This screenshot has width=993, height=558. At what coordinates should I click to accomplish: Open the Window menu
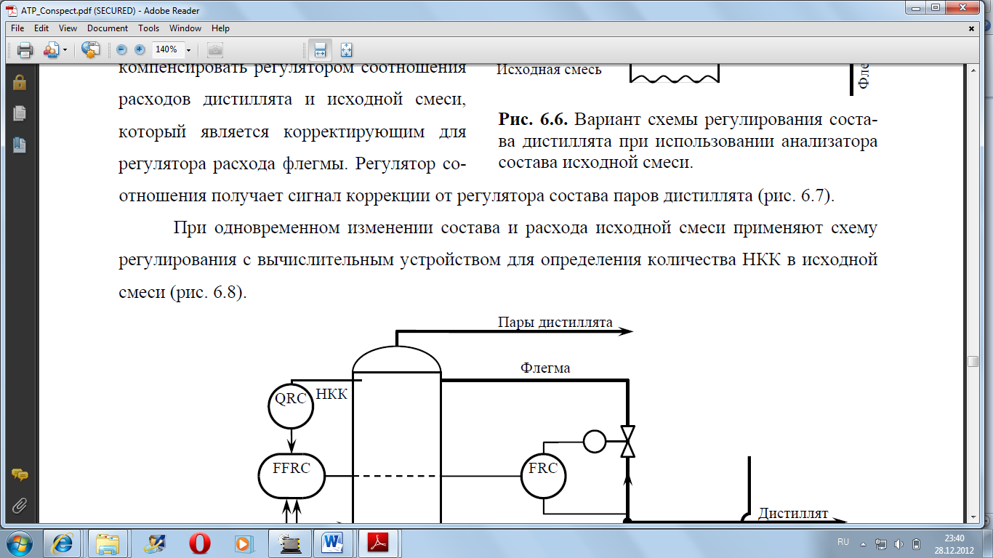click(185, 28)
